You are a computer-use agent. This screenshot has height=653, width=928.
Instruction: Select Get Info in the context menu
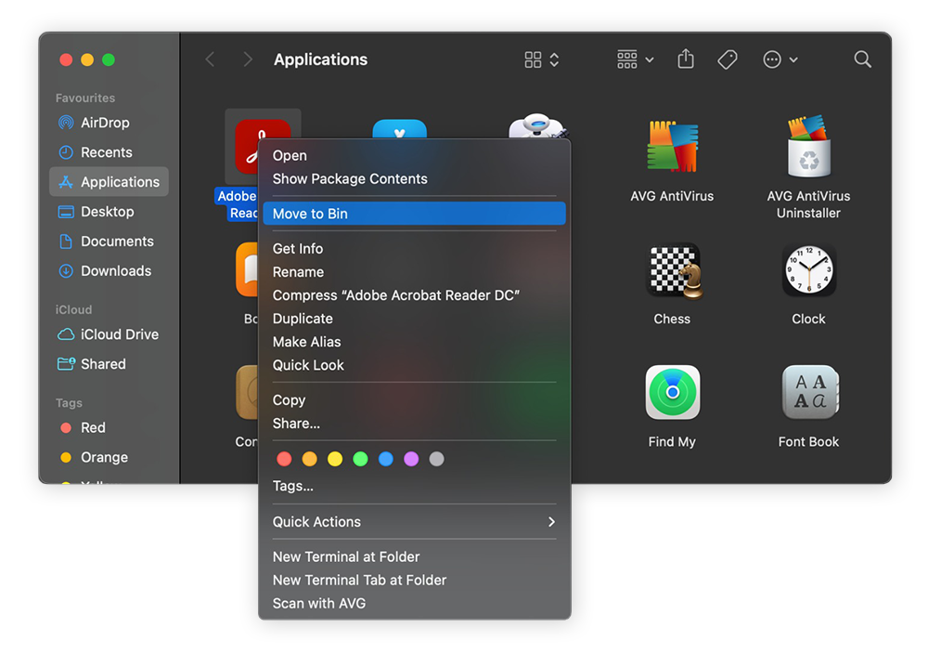pyautogui.click(x=297, y=248)
